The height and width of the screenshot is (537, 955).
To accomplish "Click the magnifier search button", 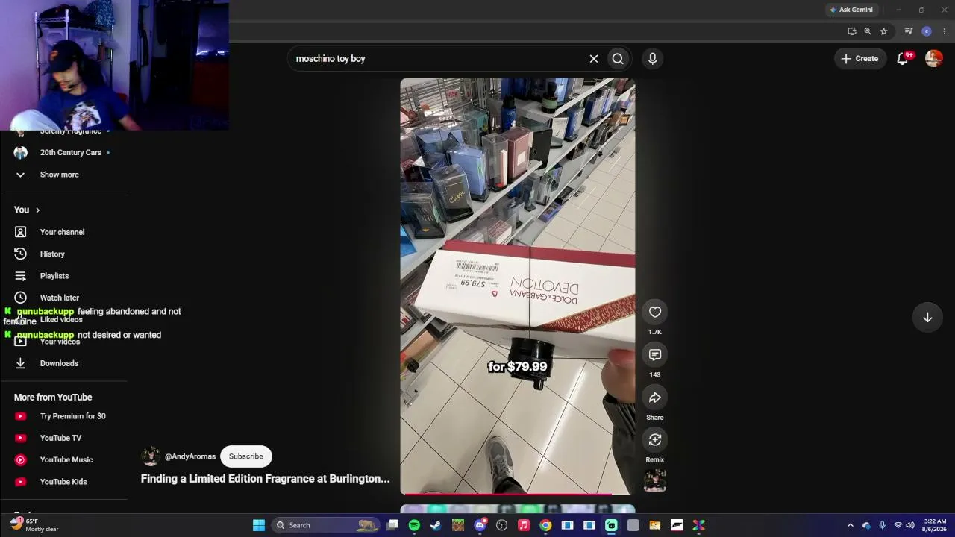I will click(x=618, y=58).
